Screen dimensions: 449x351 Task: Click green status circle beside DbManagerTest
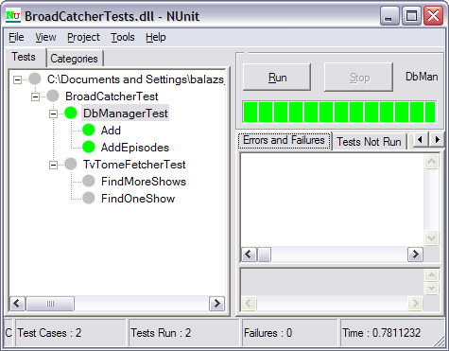point(71,113)
